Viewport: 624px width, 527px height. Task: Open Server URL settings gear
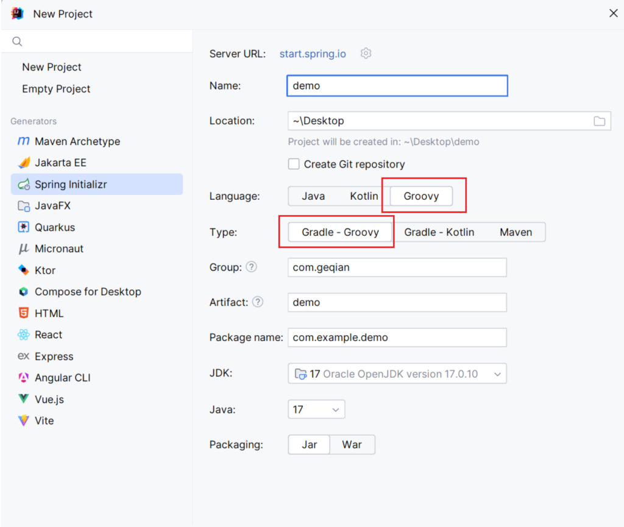pos(366,54)
